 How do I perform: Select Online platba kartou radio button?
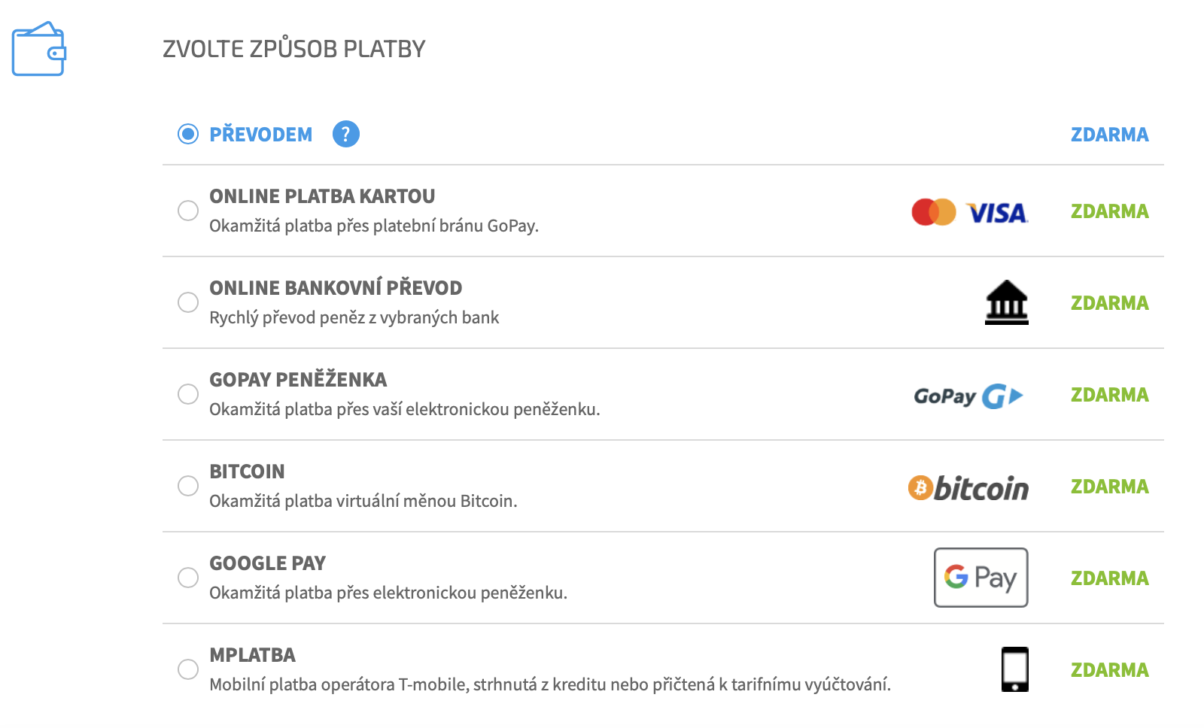click(188, 211)
